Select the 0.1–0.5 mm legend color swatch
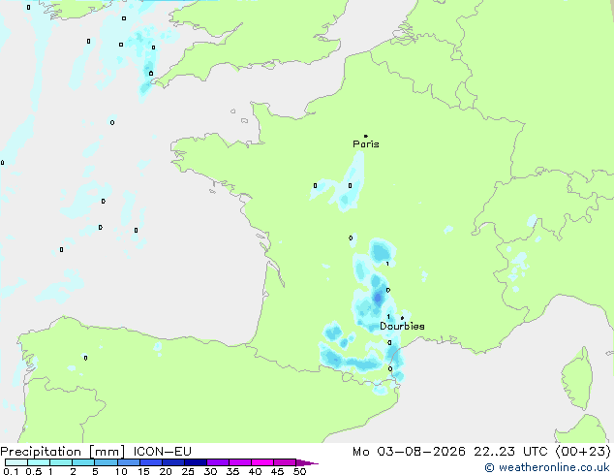This screenshot has width=614, height=475. (x=16, y=462)
